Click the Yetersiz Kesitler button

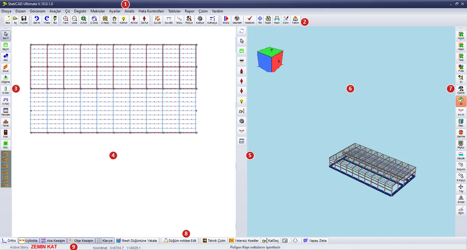244,241
